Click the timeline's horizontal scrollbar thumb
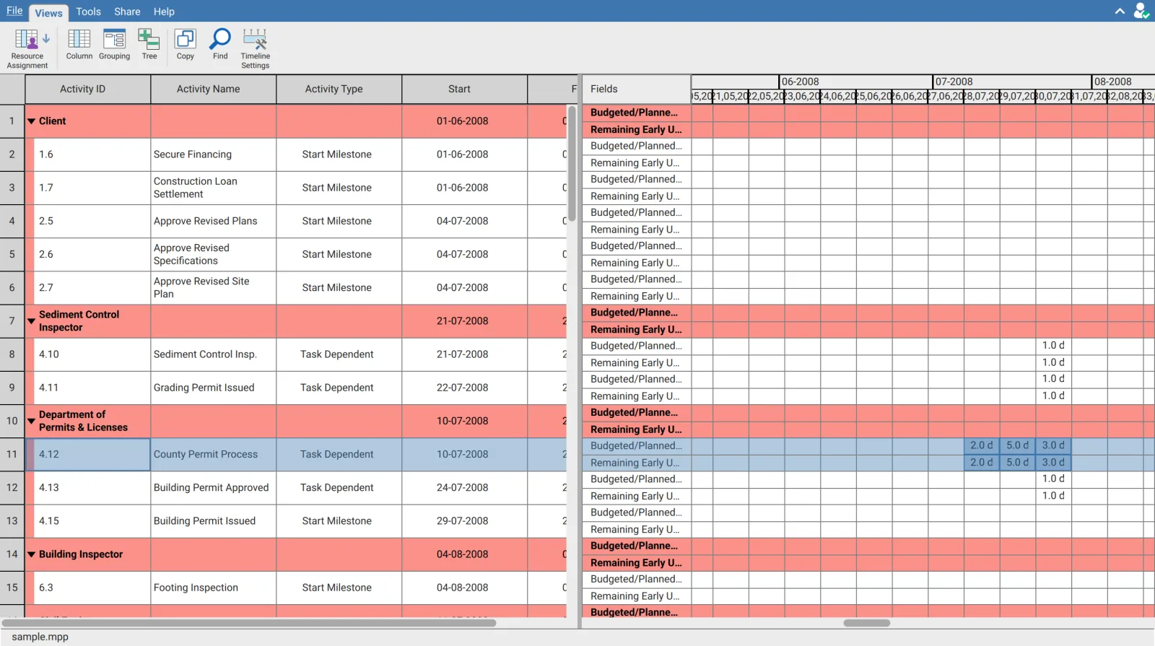The width and height of the screenshot is (1155, 646). coord(866,623)
